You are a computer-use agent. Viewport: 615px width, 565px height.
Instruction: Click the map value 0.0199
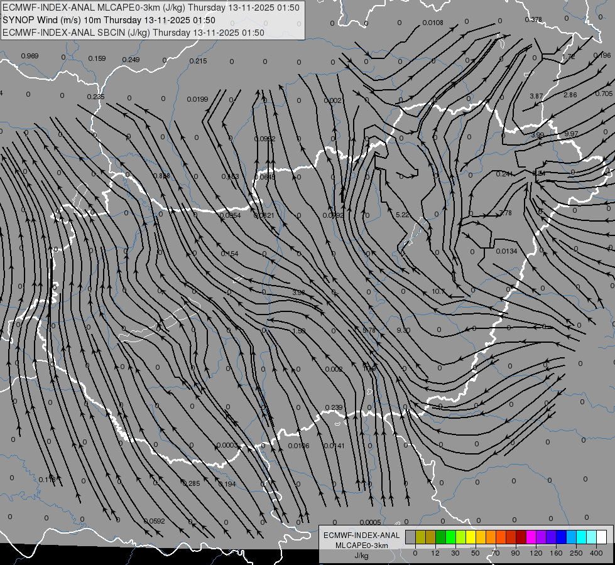tap(197, 99)
